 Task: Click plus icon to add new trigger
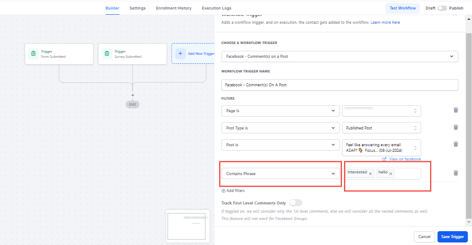[180, 53]
